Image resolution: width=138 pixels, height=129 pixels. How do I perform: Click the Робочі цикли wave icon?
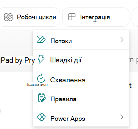click(8, 17)
